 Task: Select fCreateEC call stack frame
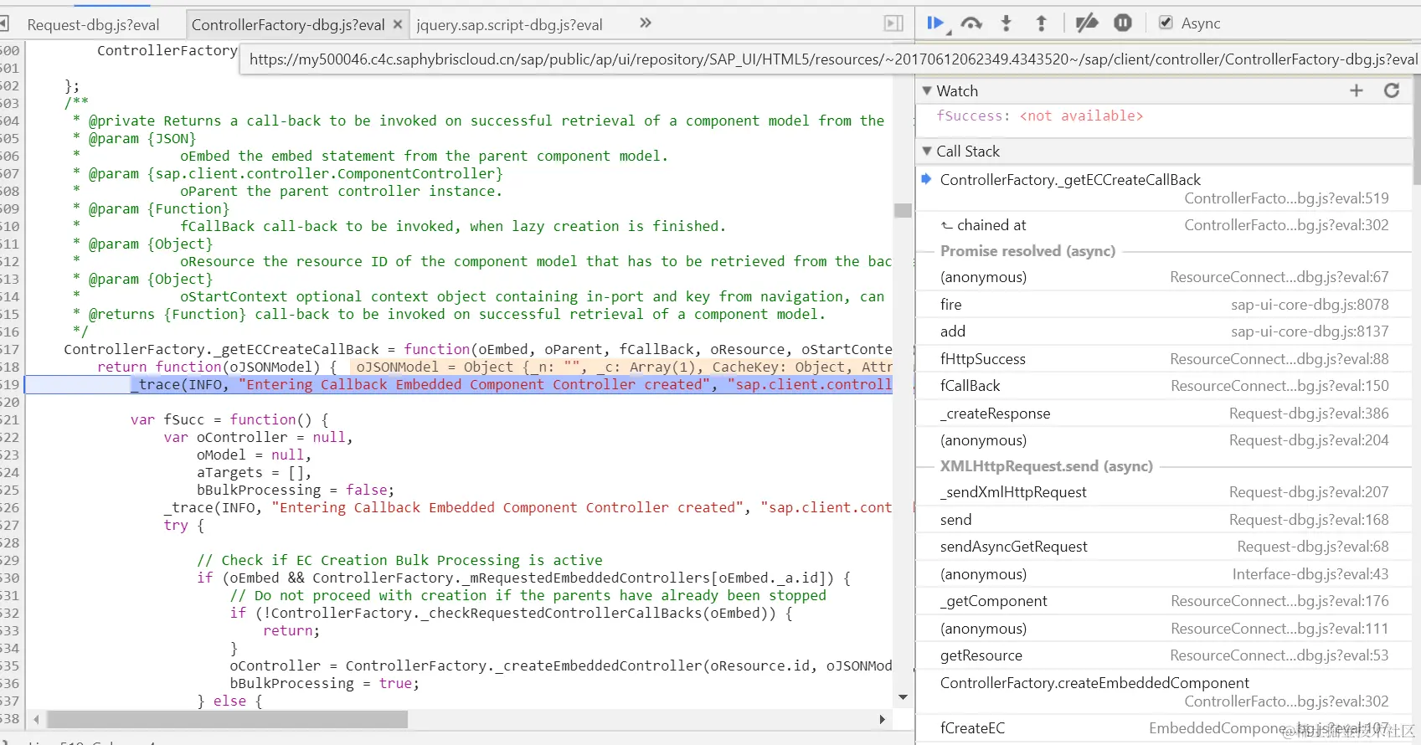click(x=1164, y=728)
